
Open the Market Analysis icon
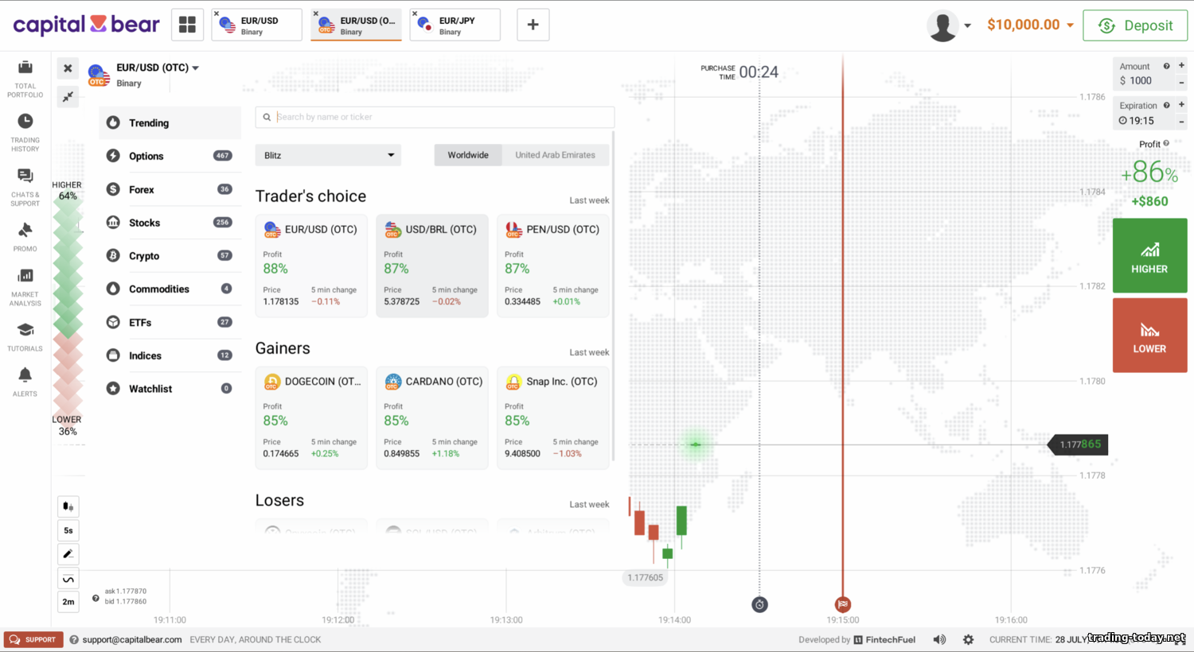[x=25, y=276]
